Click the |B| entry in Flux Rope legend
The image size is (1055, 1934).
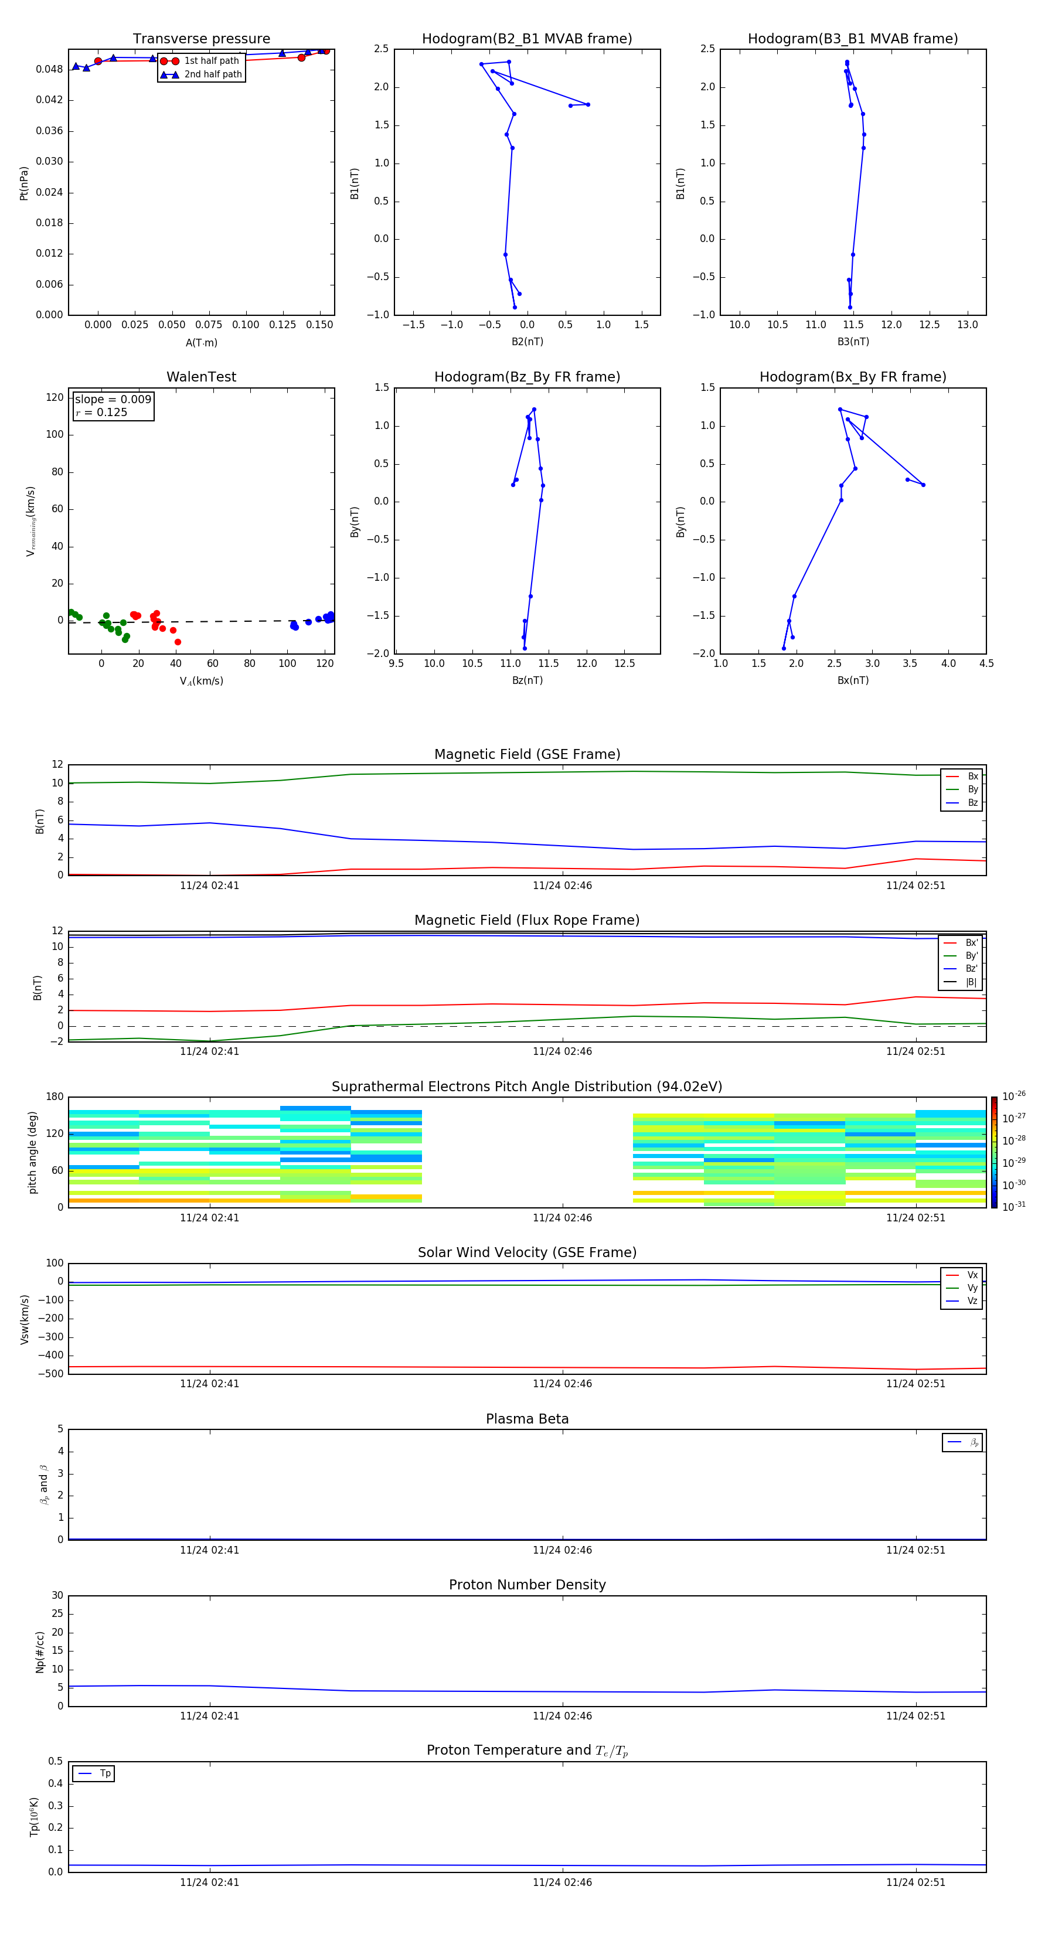coord(961,982)
